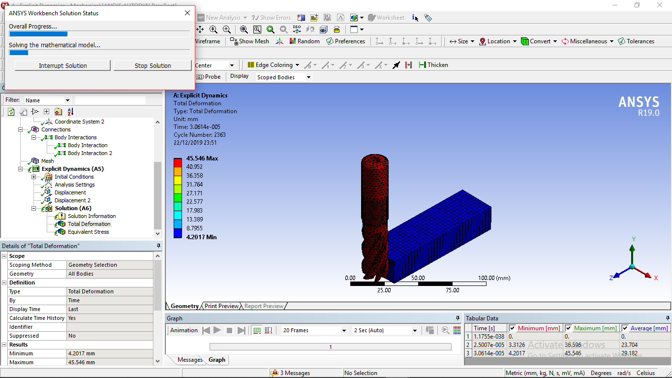
Task: Click the Sort A-Z icon in outline toolbar
Action: pyautogui.click(x=70, y=112)
